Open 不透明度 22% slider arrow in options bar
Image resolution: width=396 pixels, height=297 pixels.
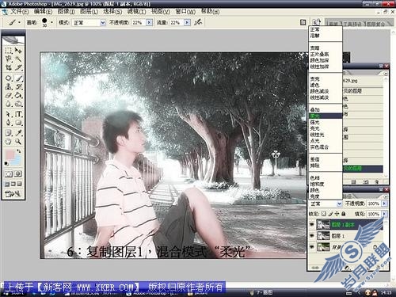coord(150,23)
